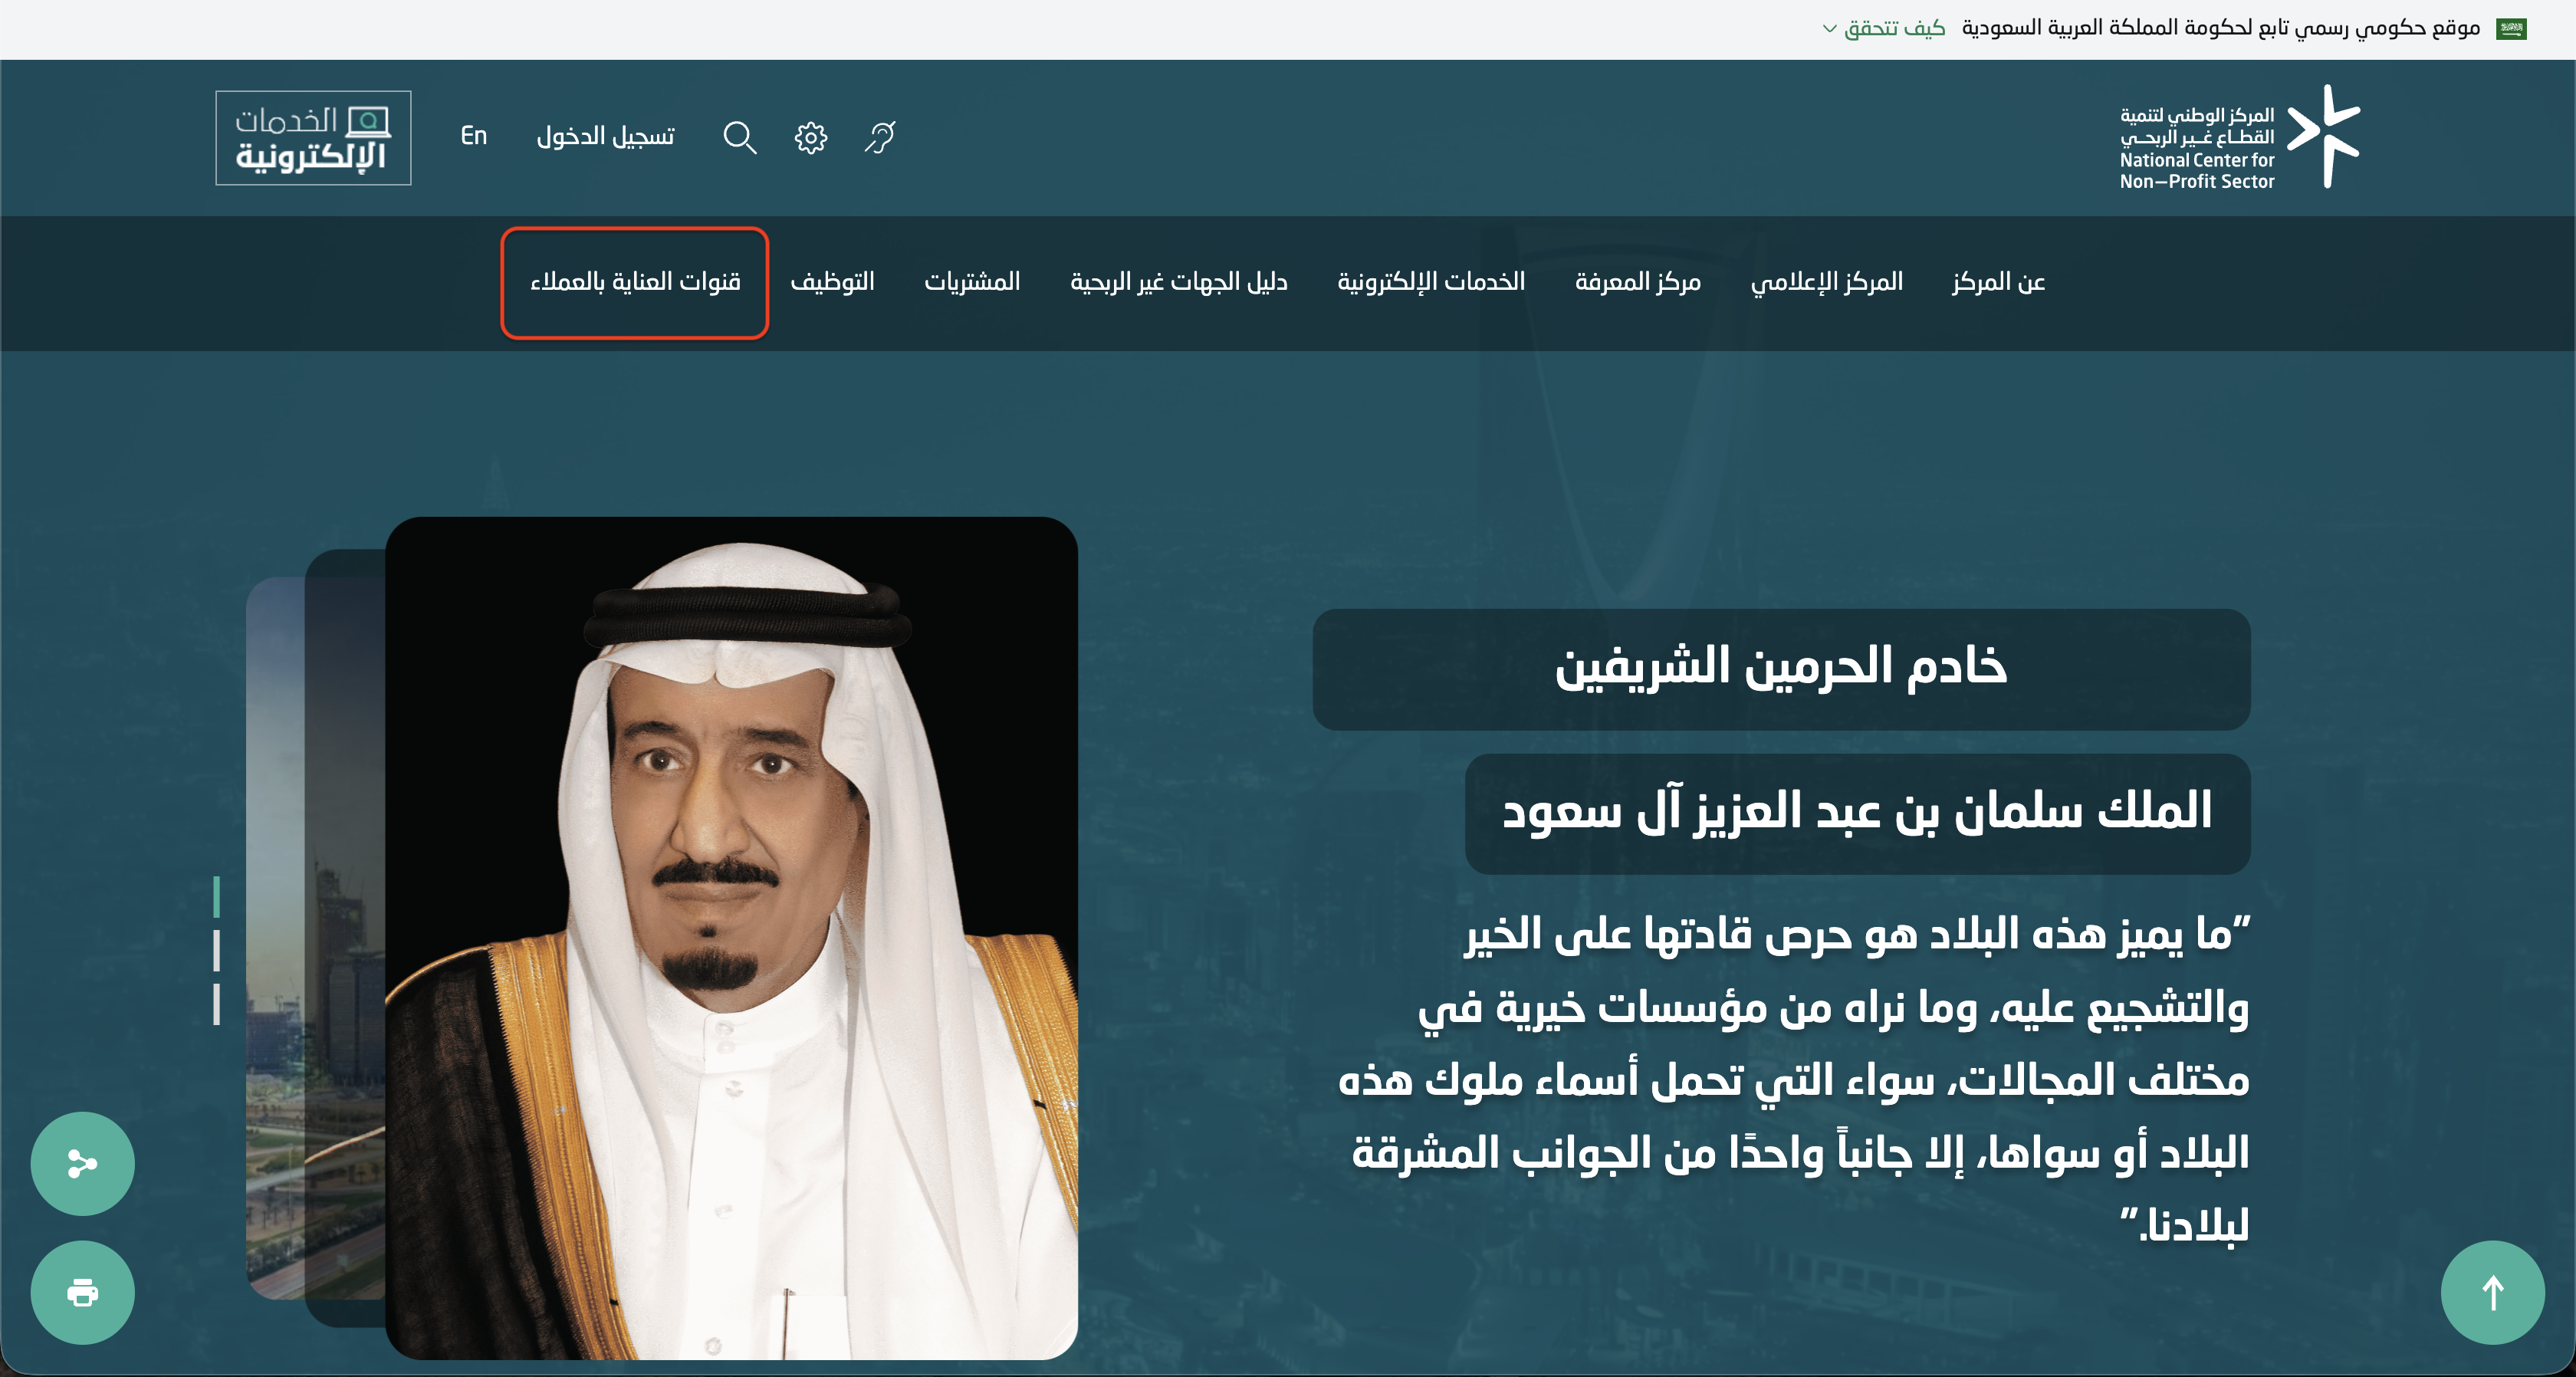This screenshot has width=2576, height=1377.
Task: Click the accessibility settings gear icon
Action: click(x=810, y=137)
